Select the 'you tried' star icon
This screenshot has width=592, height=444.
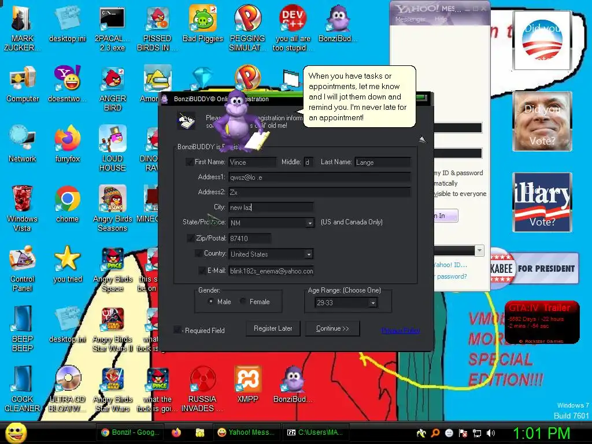(x=67, y=264)
